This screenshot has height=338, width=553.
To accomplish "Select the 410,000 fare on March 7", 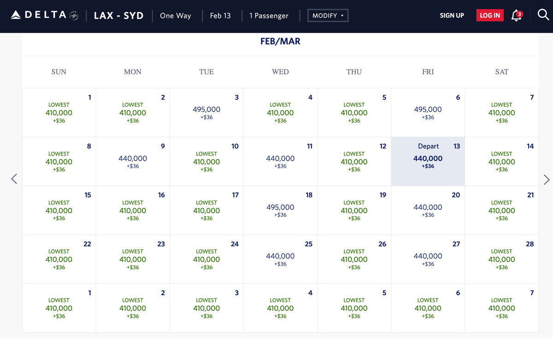I will [x=501, y=308].
